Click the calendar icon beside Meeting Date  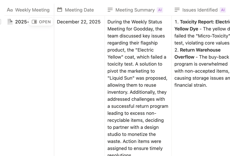60,10
